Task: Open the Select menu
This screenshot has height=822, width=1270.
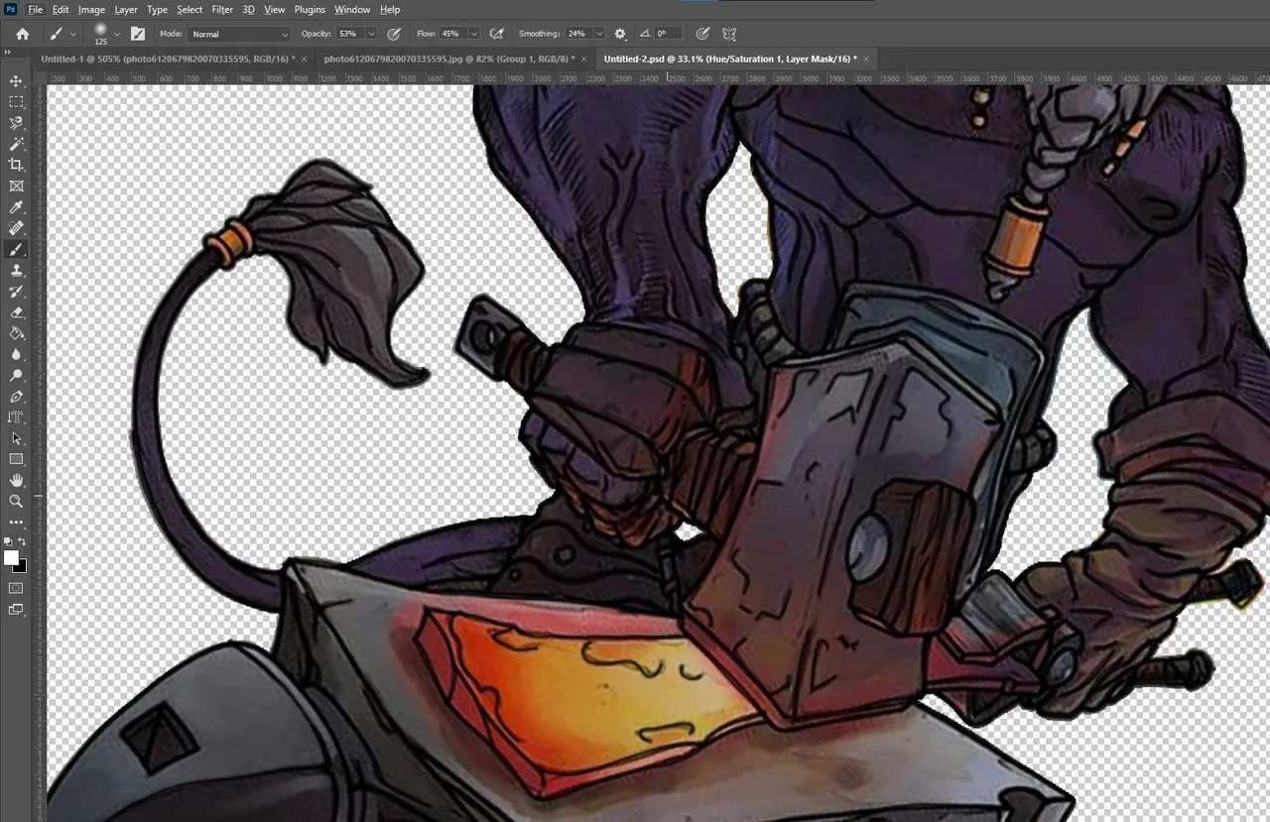Action: pos(190,9)
